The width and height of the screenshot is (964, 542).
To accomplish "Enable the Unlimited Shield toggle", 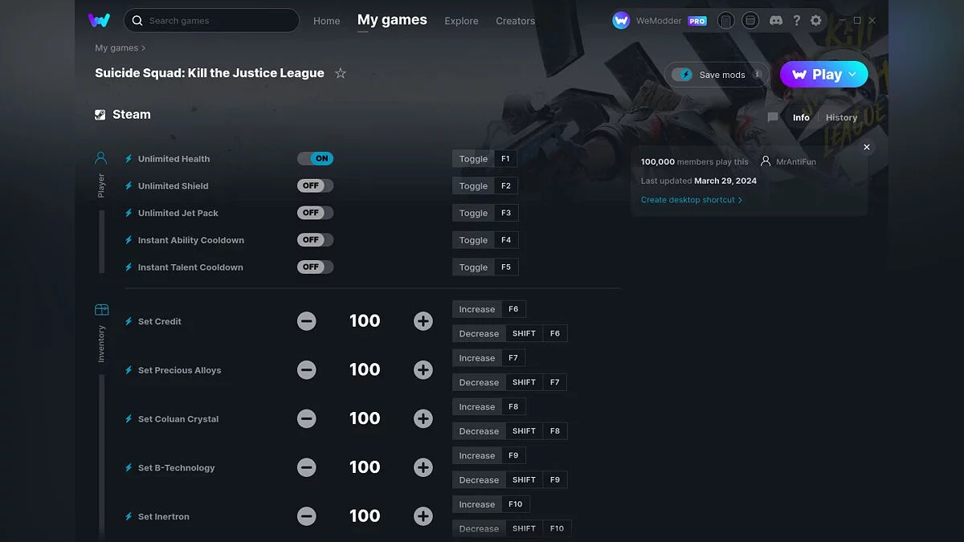I will coord(315,185).
